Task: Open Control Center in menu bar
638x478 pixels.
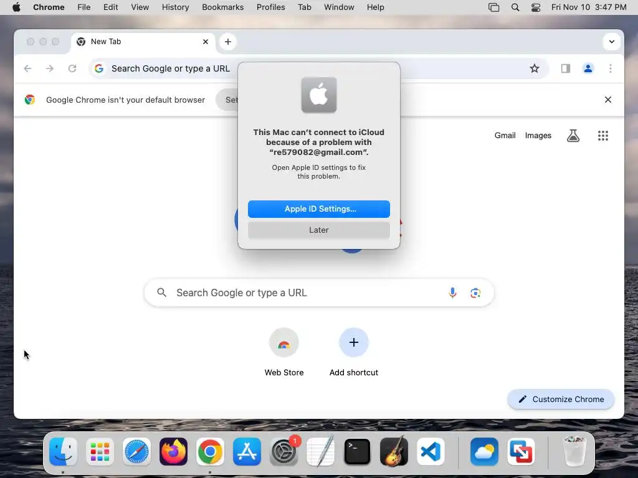Action: [535, 7]
